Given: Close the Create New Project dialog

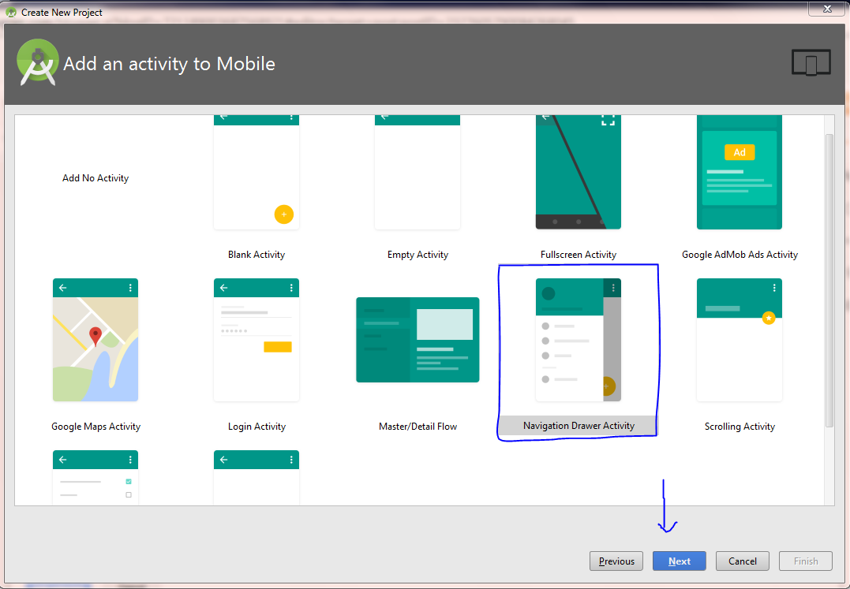Looking at the screenshot, I should 826,9.
